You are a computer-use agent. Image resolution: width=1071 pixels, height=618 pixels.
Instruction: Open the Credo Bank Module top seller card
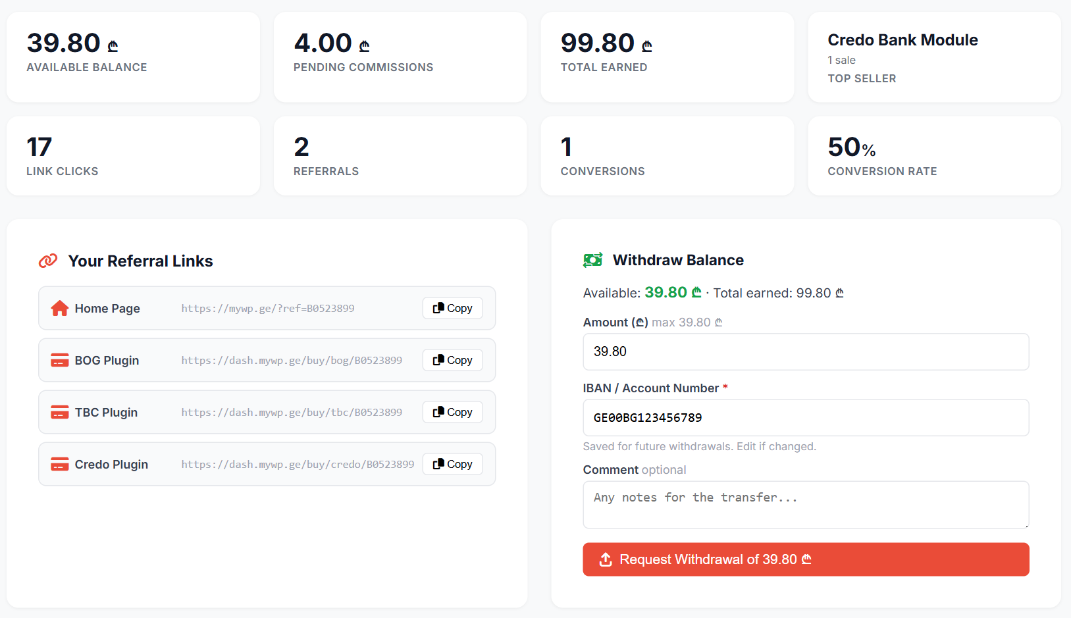(x=933, y=57)
